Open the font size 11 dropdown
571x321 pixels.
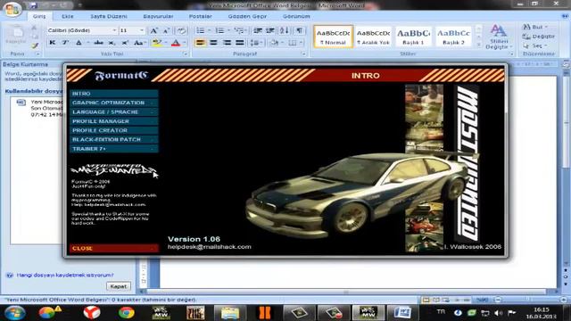142,30
